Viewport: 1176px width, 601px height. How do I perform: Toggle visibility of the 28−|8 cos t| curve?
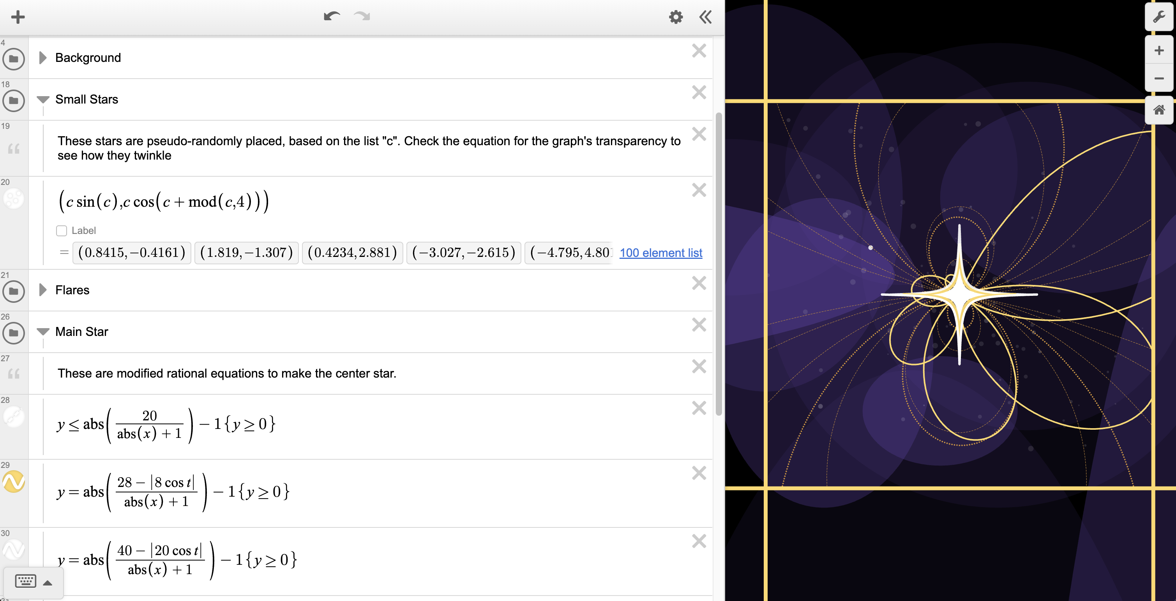tap(14, 482)
